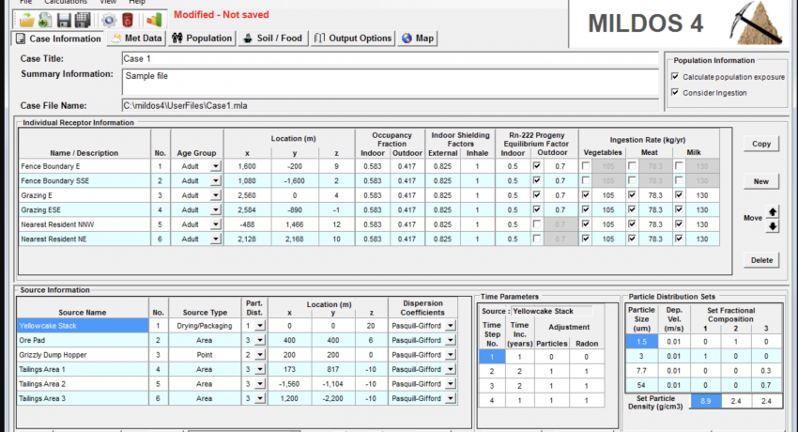This screenshot has width=798, height=432.
Task: Select the Tailings Area 2 source name
Action: coord(83,384)
